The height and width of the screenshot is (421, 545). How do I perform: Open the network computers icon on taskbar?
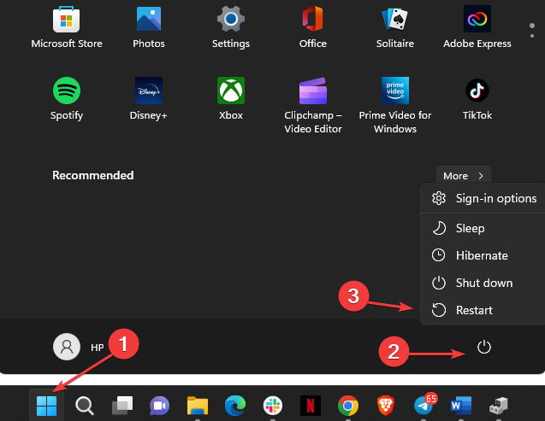(499, 406)
